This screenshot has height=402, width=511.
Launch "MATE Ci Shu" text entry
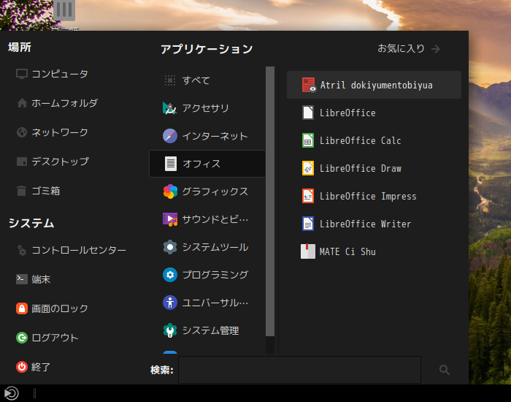click(x=347, y=251)
